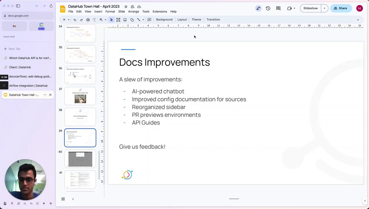This screenshot has width=369, height=209.
Task: Open the Google Calendar pinned tab
Action: tap(41, 26)
